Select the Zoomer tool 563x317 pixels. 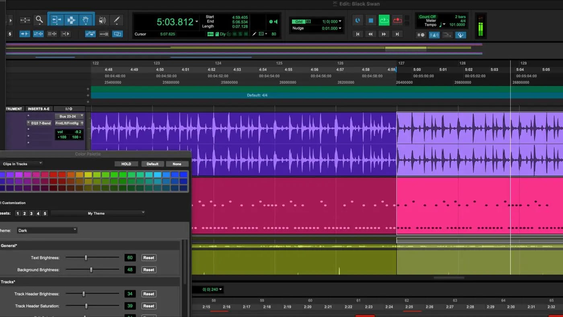coord(39,19)
